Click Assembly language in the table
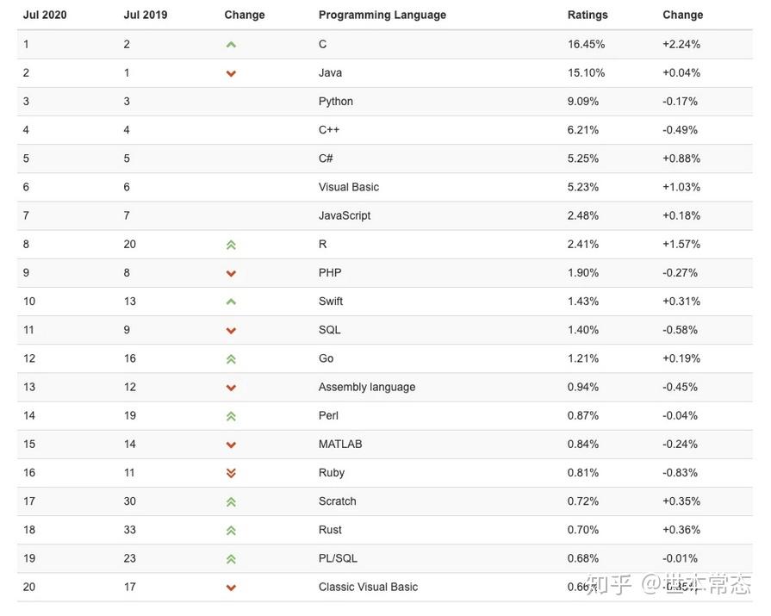This screenshot has height=616, width=771. 367,387
